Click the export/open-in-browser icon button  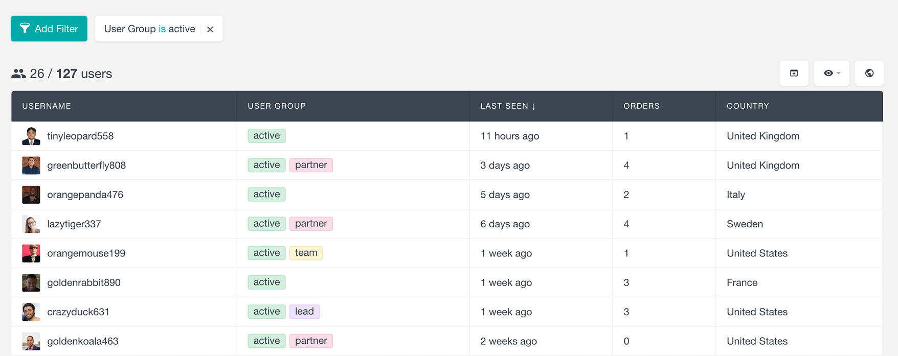[794, 73]
